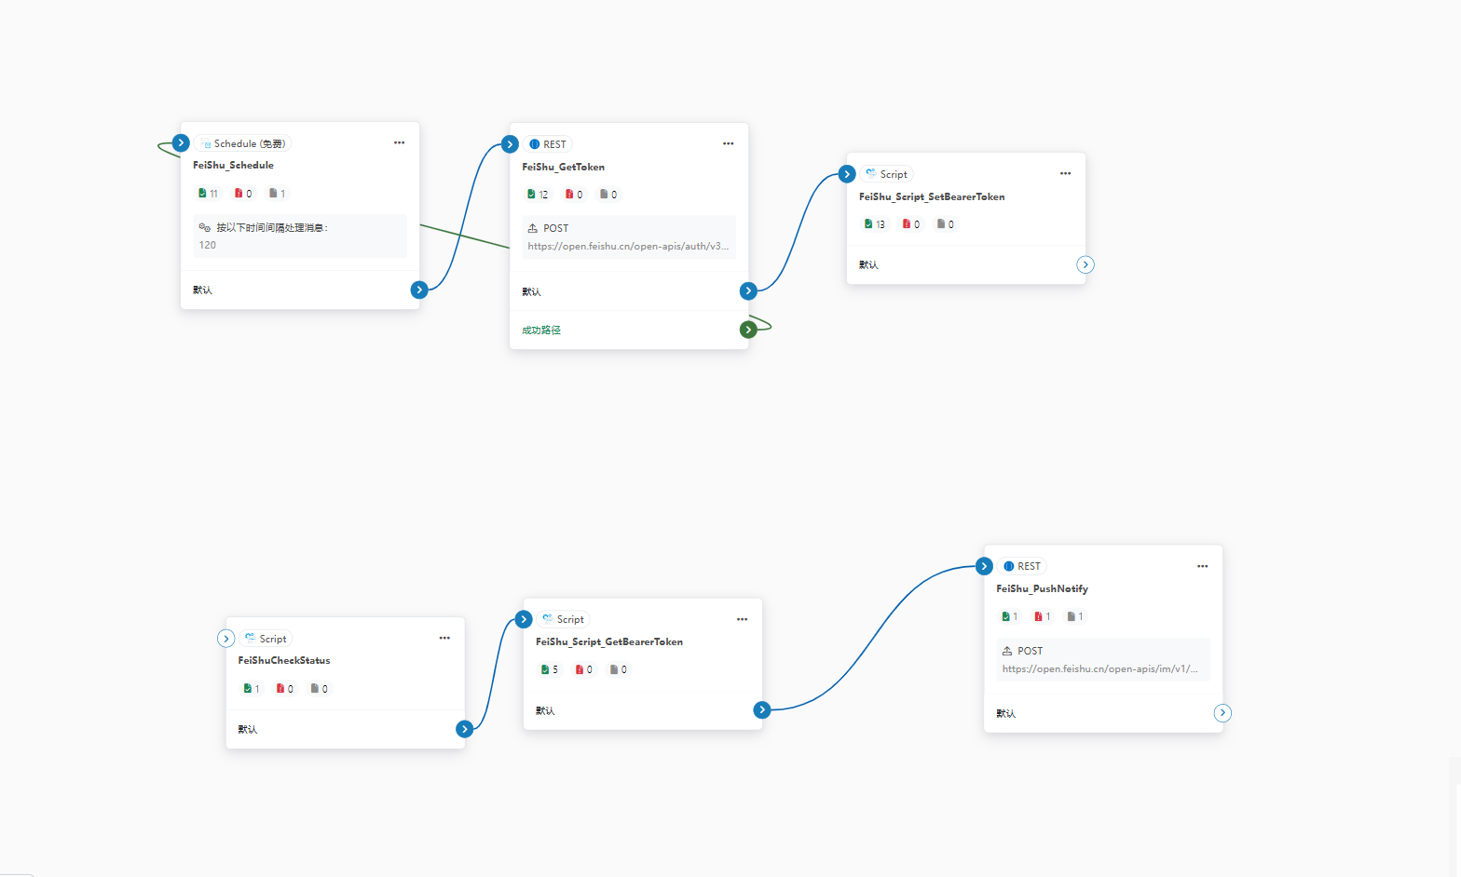The image size is (1461, 877).
Task: Open FeiShu_Script_SetBearerToken ellipsis menu
Action: (x=1065, y=173)
